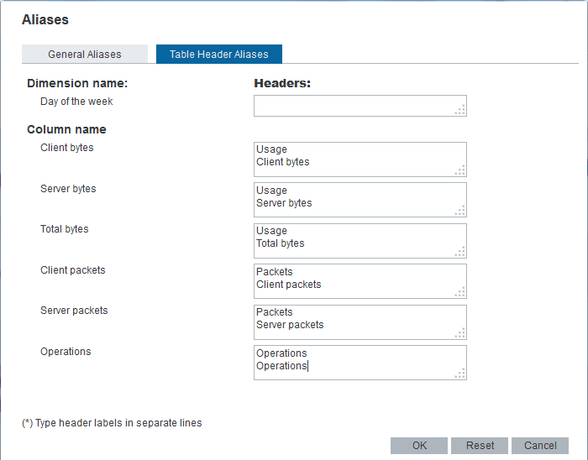The width and height of the screenshot is (588, 460).
Task: Place cursor on 'Usage' in Client bytes textarea
Action: (x=271, y=149)
